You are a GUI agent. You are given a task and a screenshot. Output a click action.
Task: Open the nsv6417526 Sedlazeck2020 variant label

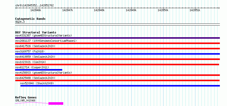[35, 46]
